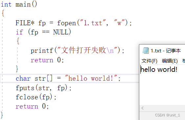Click the char str[] = "hello world!" line
Viewport: 185px width, 120px height.
point(68,78)
